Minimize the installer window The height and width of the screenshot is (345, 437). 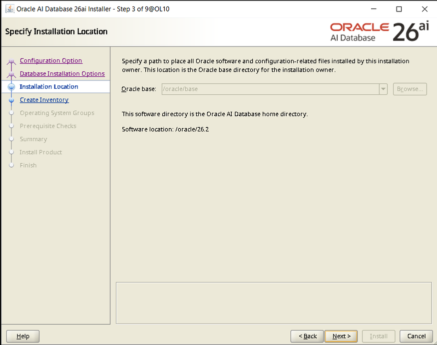[374, 9]
